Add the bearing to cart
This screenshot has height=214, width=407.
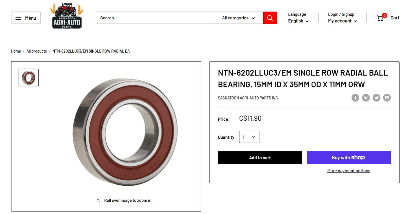tap(259, 157)
